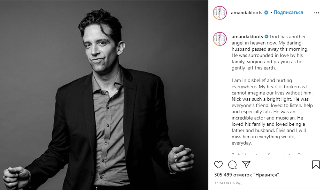Follow the account via Подписаться
Image resolution: width=324 pixels, height=190 pixels.
[x=288, y=13]
